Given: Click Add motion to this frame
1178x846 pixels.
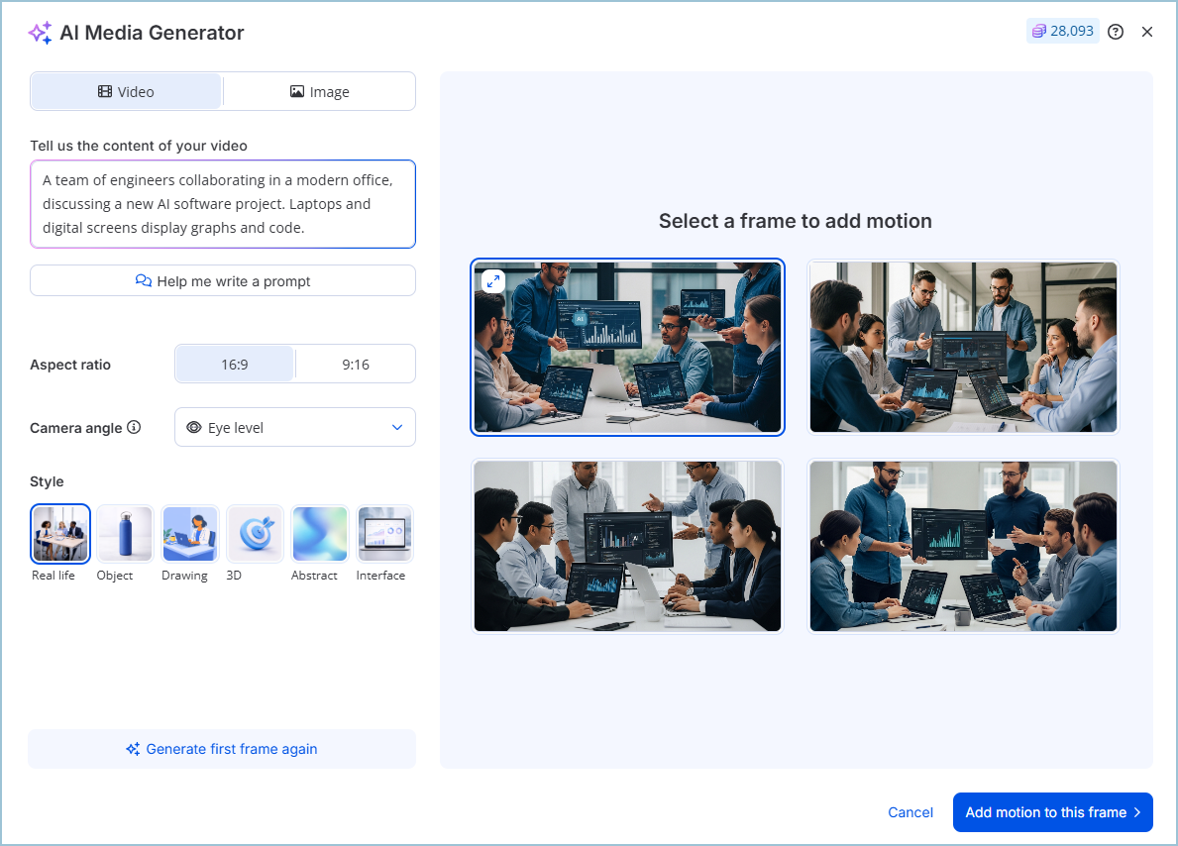Looking at the screenshot, I should click(x=1052, y=812).
